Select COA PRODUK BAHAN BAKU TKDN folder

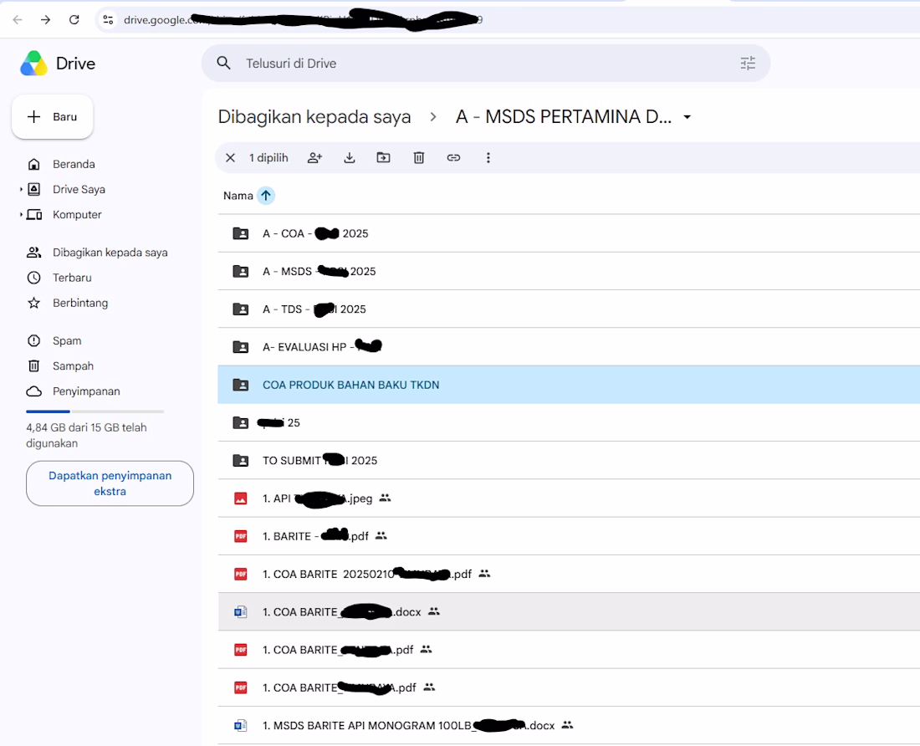(569, 385)
